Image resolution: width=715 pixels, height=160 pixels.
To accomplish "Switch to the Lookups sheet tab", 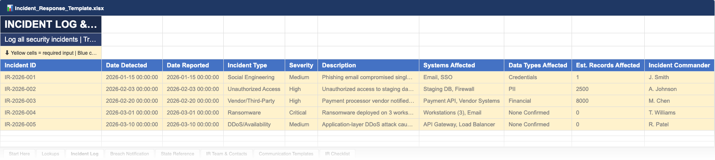I will (x=50, y=154).
